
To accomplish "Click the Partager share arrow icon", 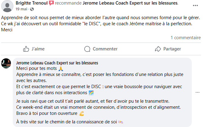I will pyautogui.click(x=158, y=49).
